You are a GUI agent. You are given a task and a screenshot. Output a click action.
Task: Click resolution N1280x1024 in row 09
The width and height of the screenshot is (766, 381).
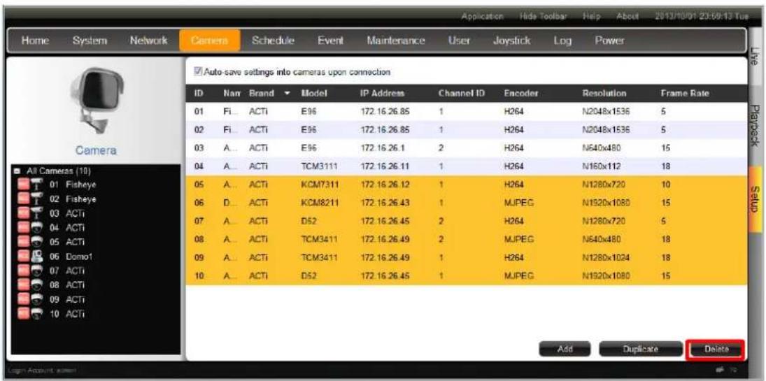(607, 257)
